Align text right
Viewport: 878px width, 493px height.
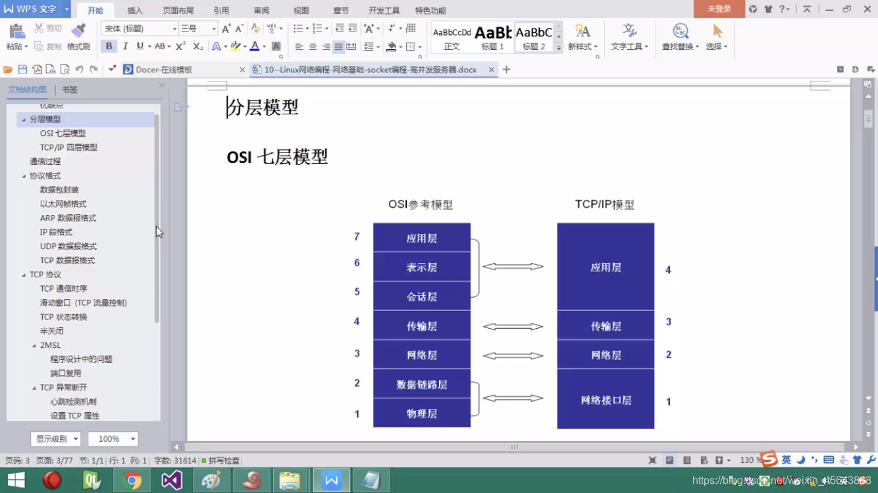click(x=326, y=47)
